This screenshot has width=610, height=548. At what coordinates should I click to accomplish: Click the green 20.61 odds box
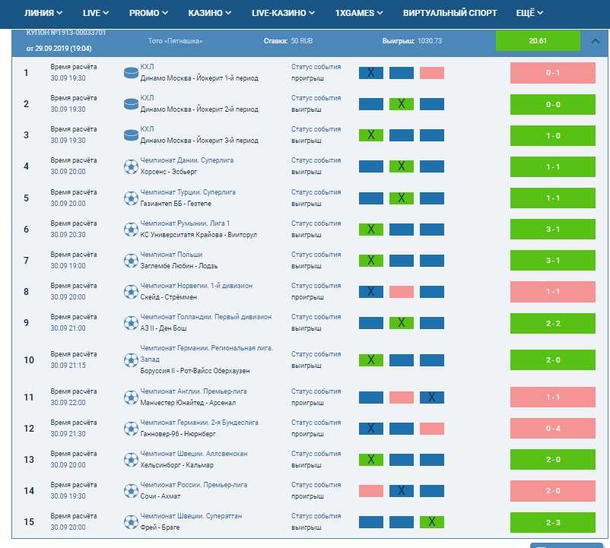tap(538, 41)
